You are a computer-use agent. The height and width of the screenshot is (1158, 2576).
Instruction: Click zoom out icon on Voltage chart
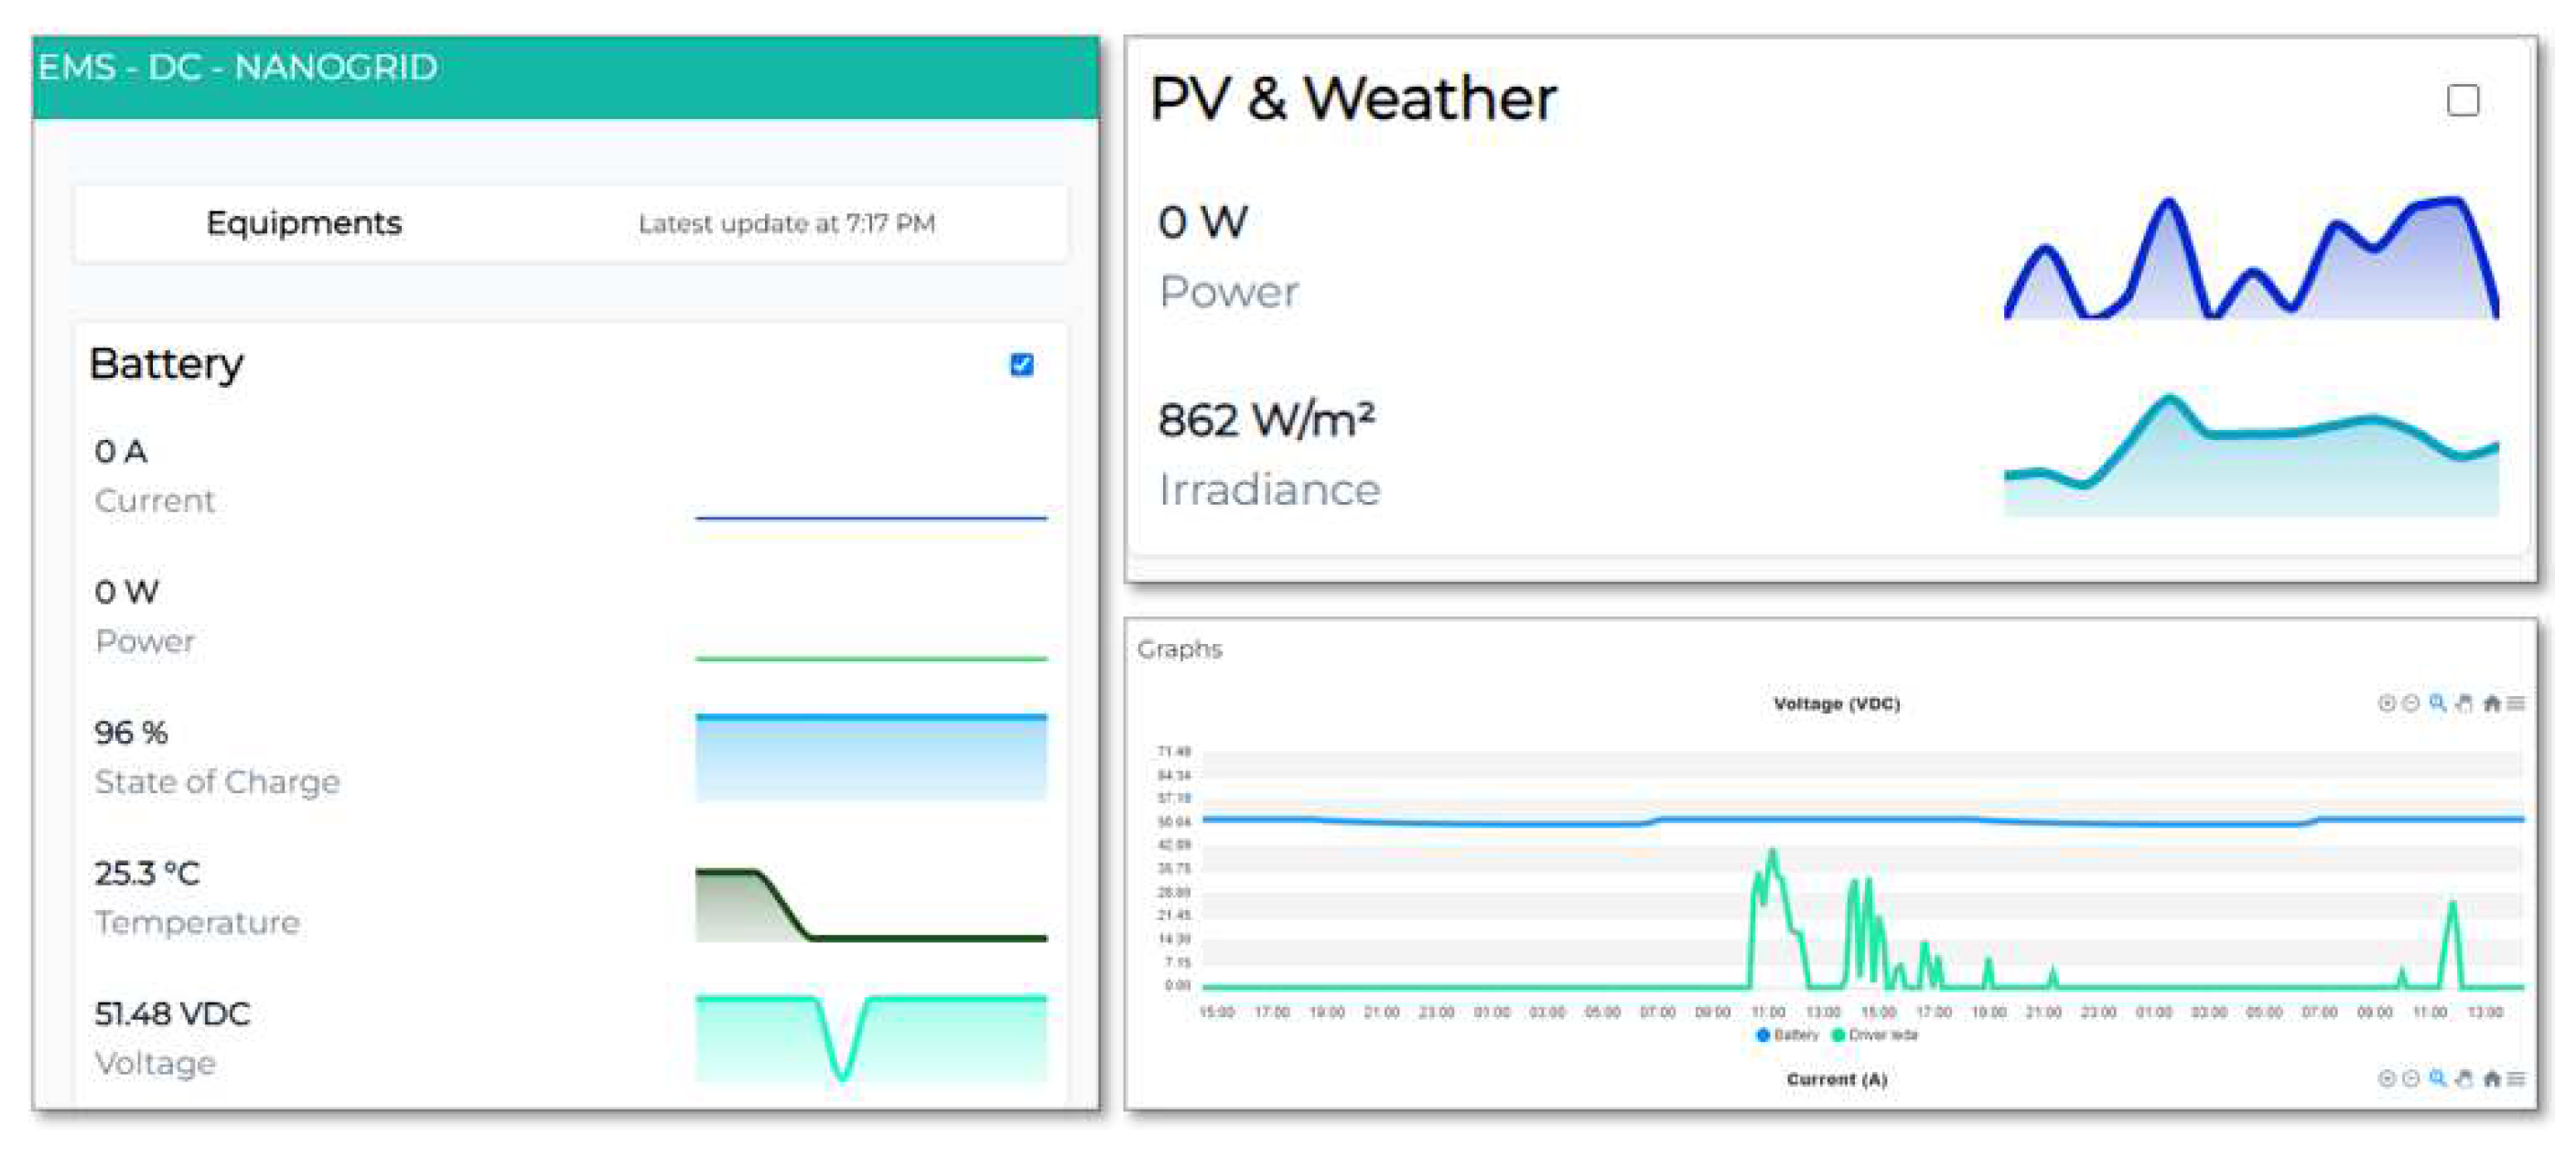tap(2411, 703)
